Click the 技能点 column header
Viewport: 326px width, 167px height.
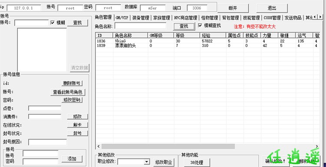(252, 36)
